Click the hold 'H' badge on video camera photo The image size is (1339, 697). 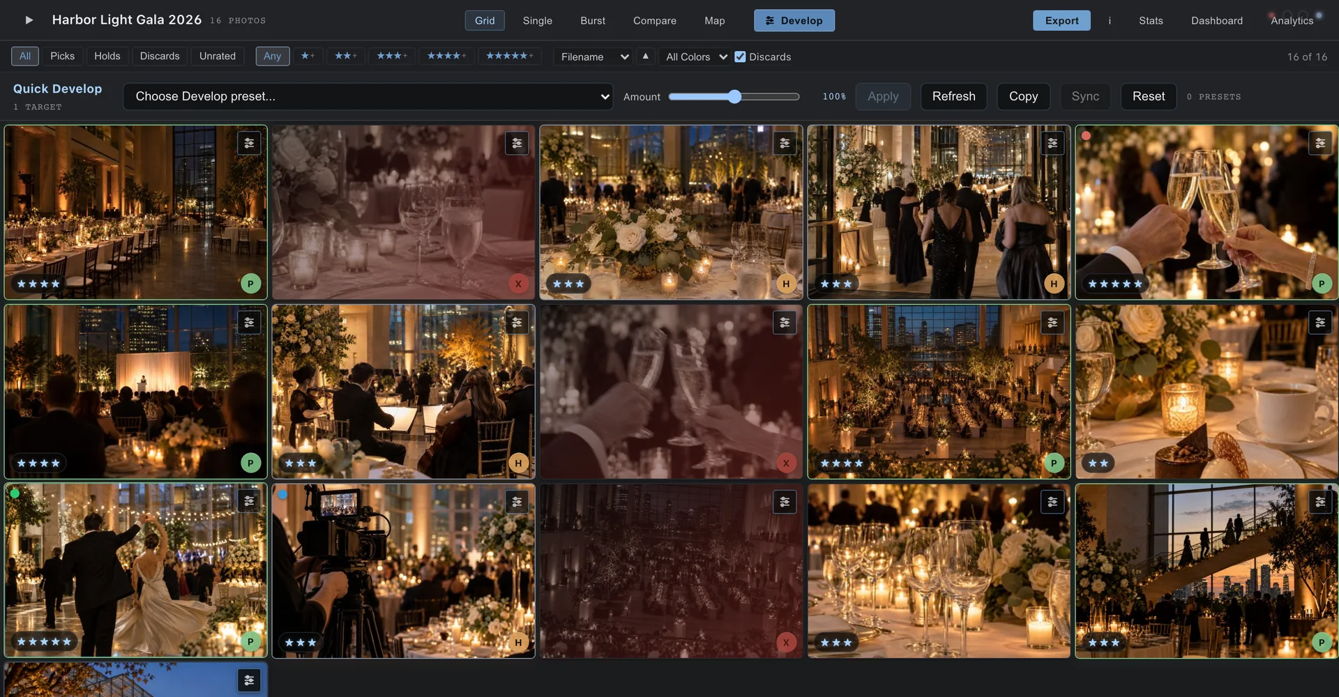click(518, 642)
